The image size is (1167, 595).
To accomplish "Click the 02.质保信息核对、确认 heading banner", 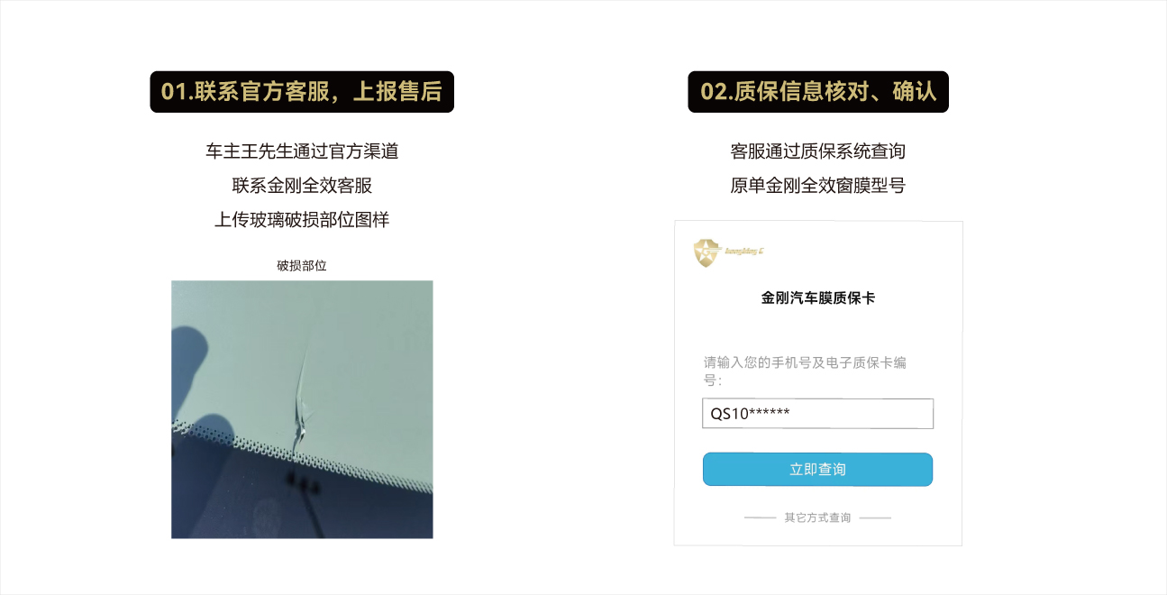I will click(x=818, y=92).
